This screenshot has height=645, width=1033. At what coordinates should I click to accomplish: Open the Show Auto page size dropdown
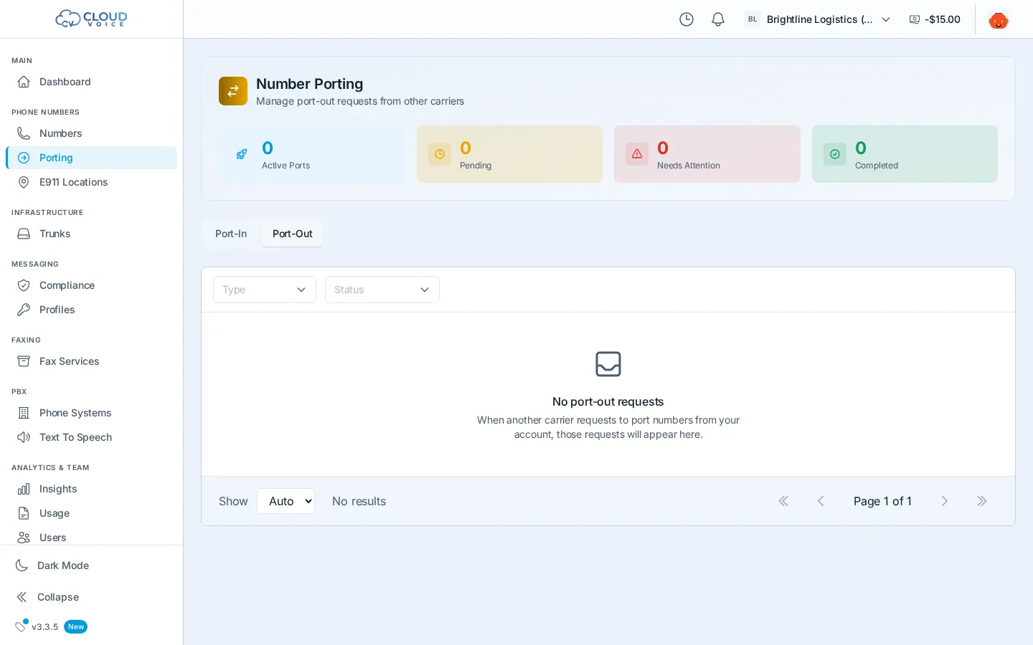pos(286,501)
